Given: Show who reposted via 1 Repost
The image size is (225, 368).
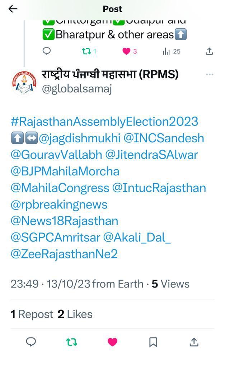Looking at the screenshot, I should (x=32, y=314).
